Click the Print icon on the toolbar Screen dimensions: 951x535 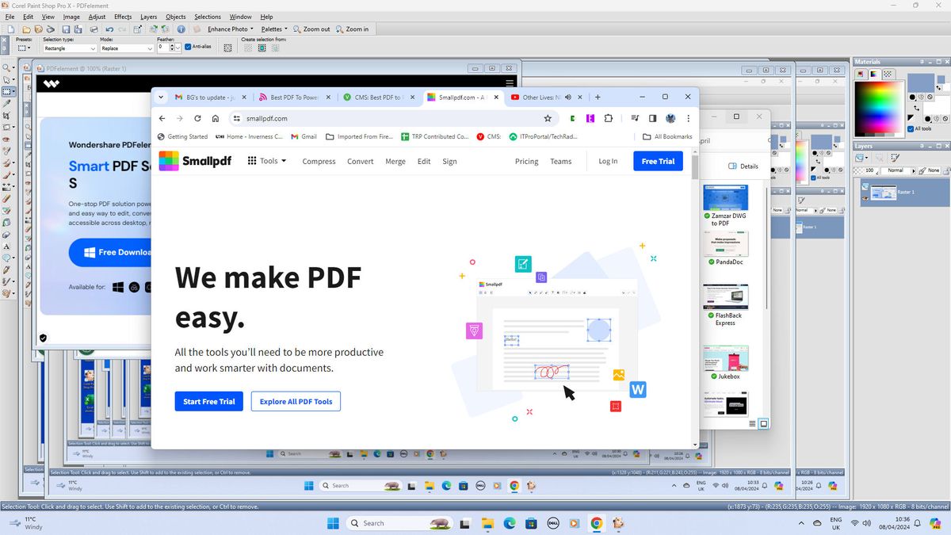[93, 29]
